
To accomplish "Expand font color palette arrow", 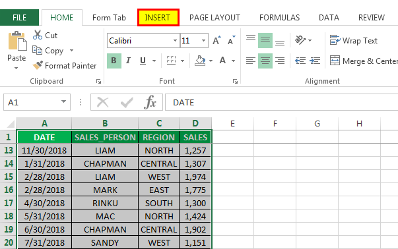I will pyautogui.click(x=233, y=61).
